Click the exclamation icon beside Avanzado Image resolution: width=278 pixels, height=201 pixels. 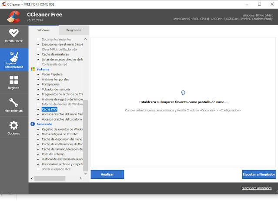33,124
